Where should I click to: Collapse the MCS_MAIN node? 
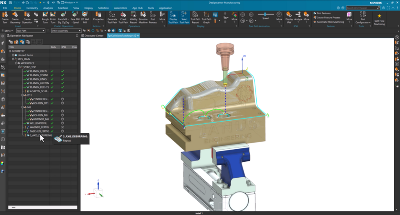13,59
